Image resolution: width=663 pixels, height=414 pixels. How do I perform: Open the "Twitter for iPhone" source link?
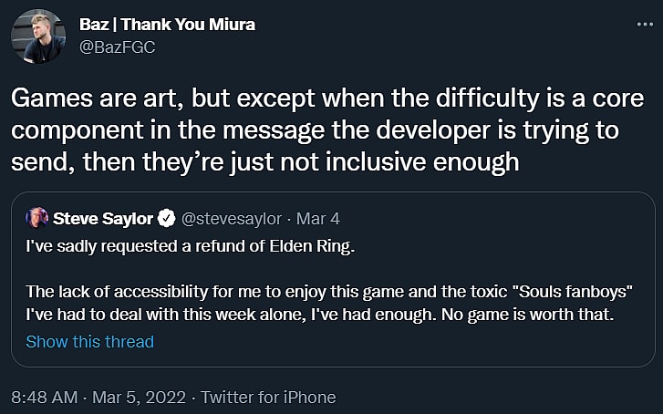coord(268,397)
